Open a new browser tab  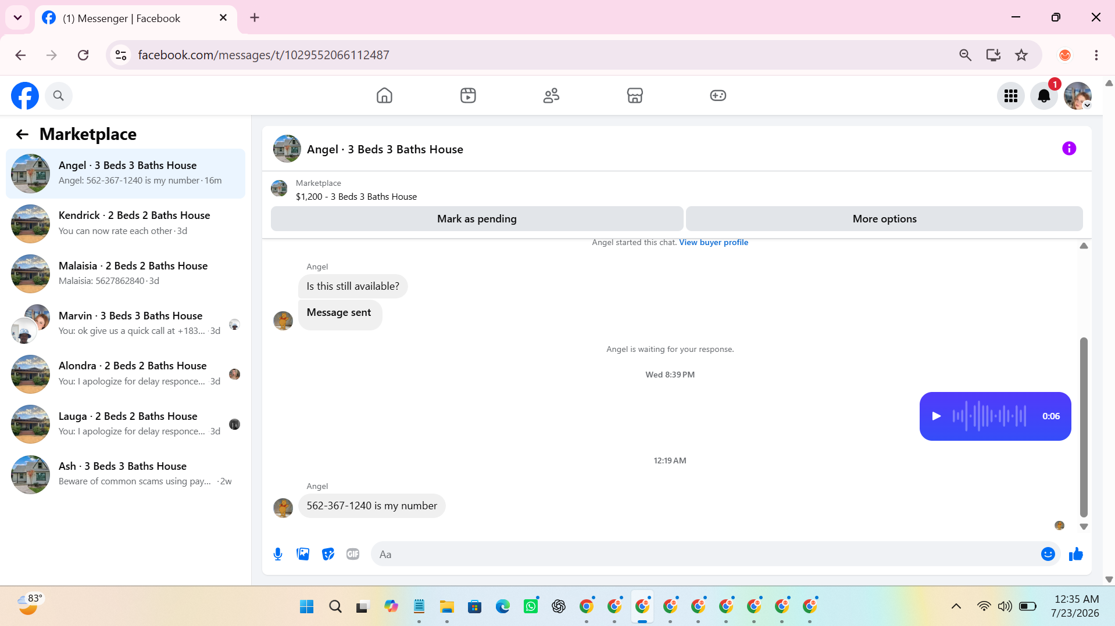pyautogui.click(x=255, y=18)
